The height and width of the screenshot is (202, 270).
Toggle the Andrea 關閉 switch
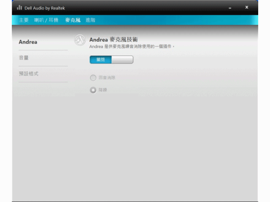(111, 60)
